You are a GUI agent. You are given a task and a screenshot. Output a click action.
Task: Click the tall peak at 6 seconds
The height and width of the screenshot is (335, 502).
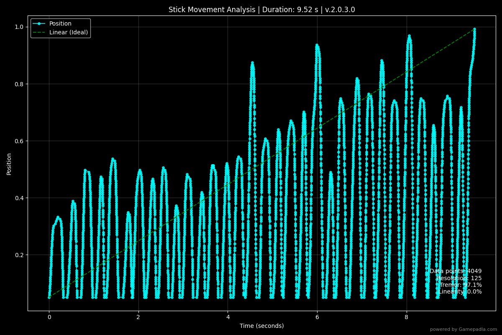317,45
